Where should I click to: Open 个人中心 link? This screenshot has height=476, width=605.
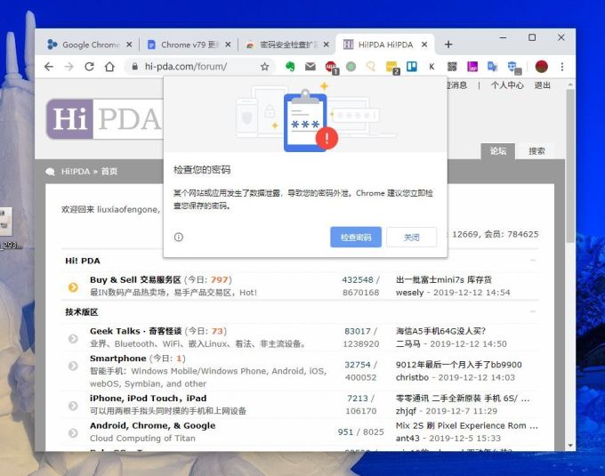(507, 85)
